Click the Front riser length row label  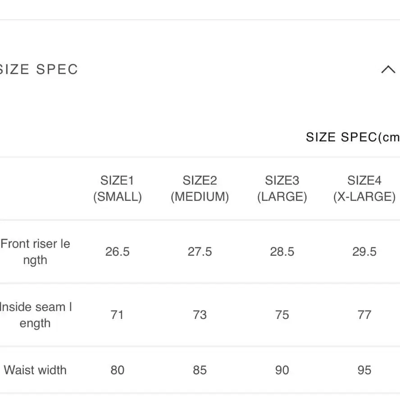[35, 252]
